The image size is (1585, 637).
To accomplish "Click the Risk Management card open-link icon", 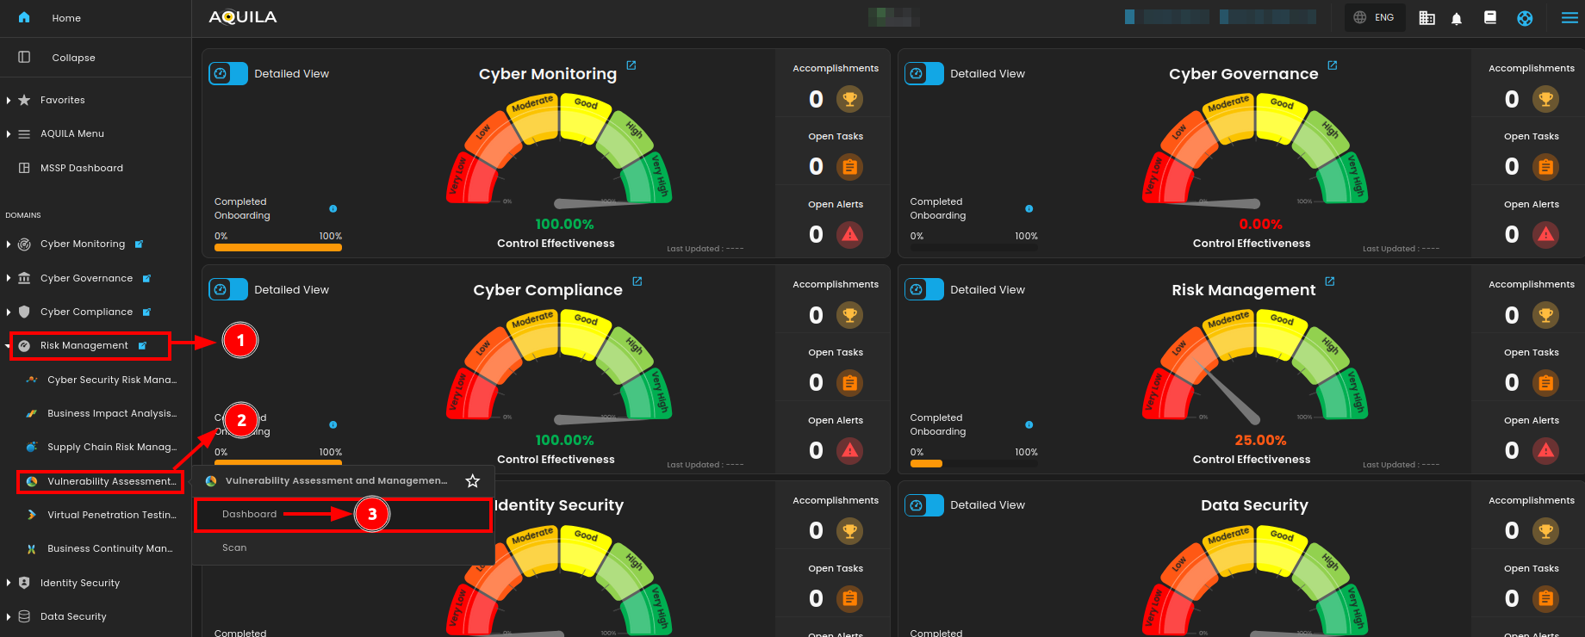I will click(x=1330, y=281).
